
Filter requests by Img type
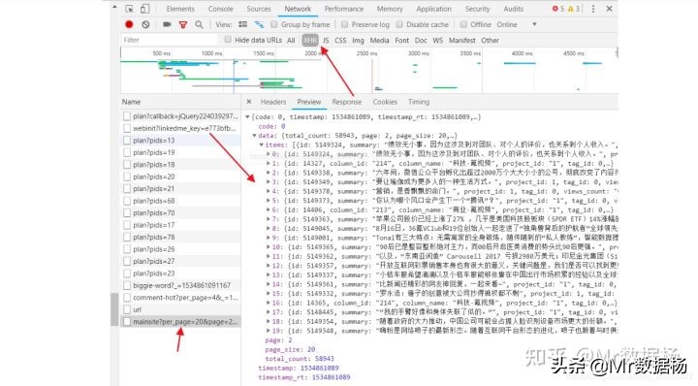click(x=358, y=40)
